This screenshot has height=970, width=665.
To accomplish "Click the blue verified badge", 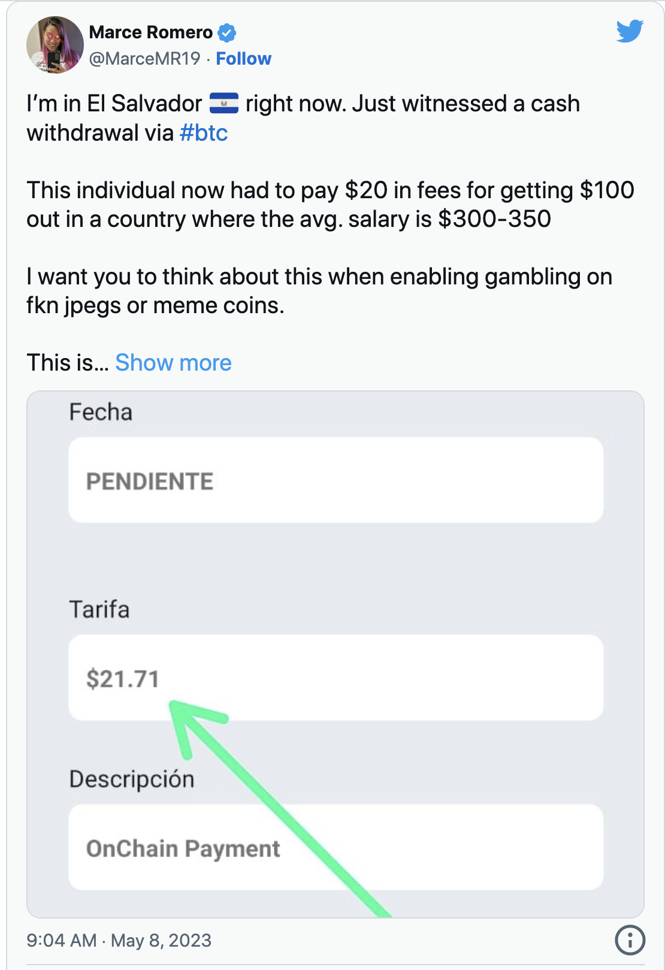I will click(226, 32).
